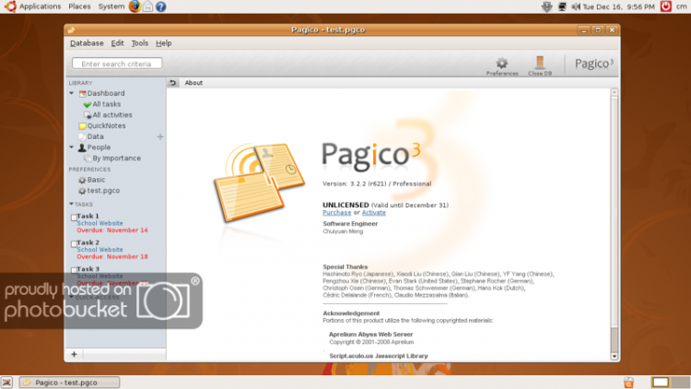Select the Basic preferences gear item

pos(96,180)
